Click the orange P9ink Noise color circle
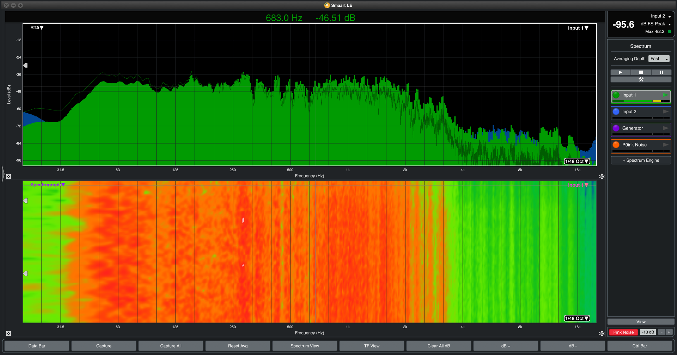The width and height of the screenshot is (677, 355). coord(616,145)
